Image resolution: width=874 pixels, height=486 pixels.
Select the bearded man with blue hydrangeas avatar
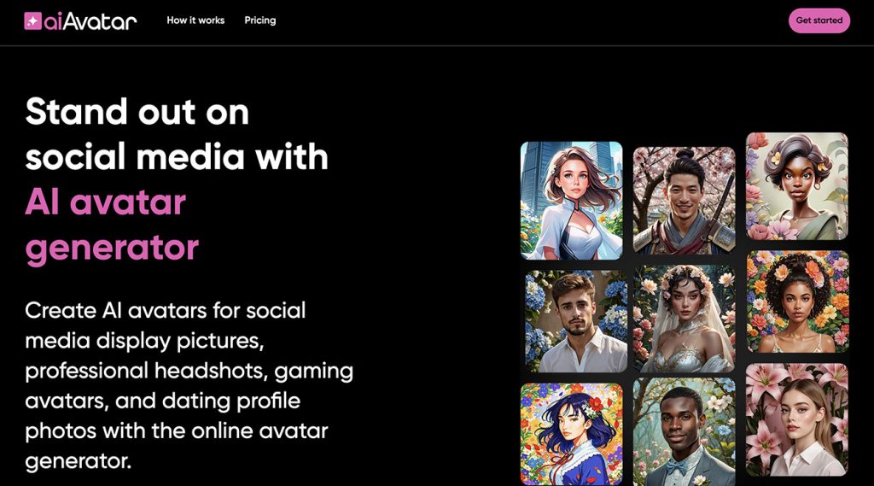(x=576, y=321)
